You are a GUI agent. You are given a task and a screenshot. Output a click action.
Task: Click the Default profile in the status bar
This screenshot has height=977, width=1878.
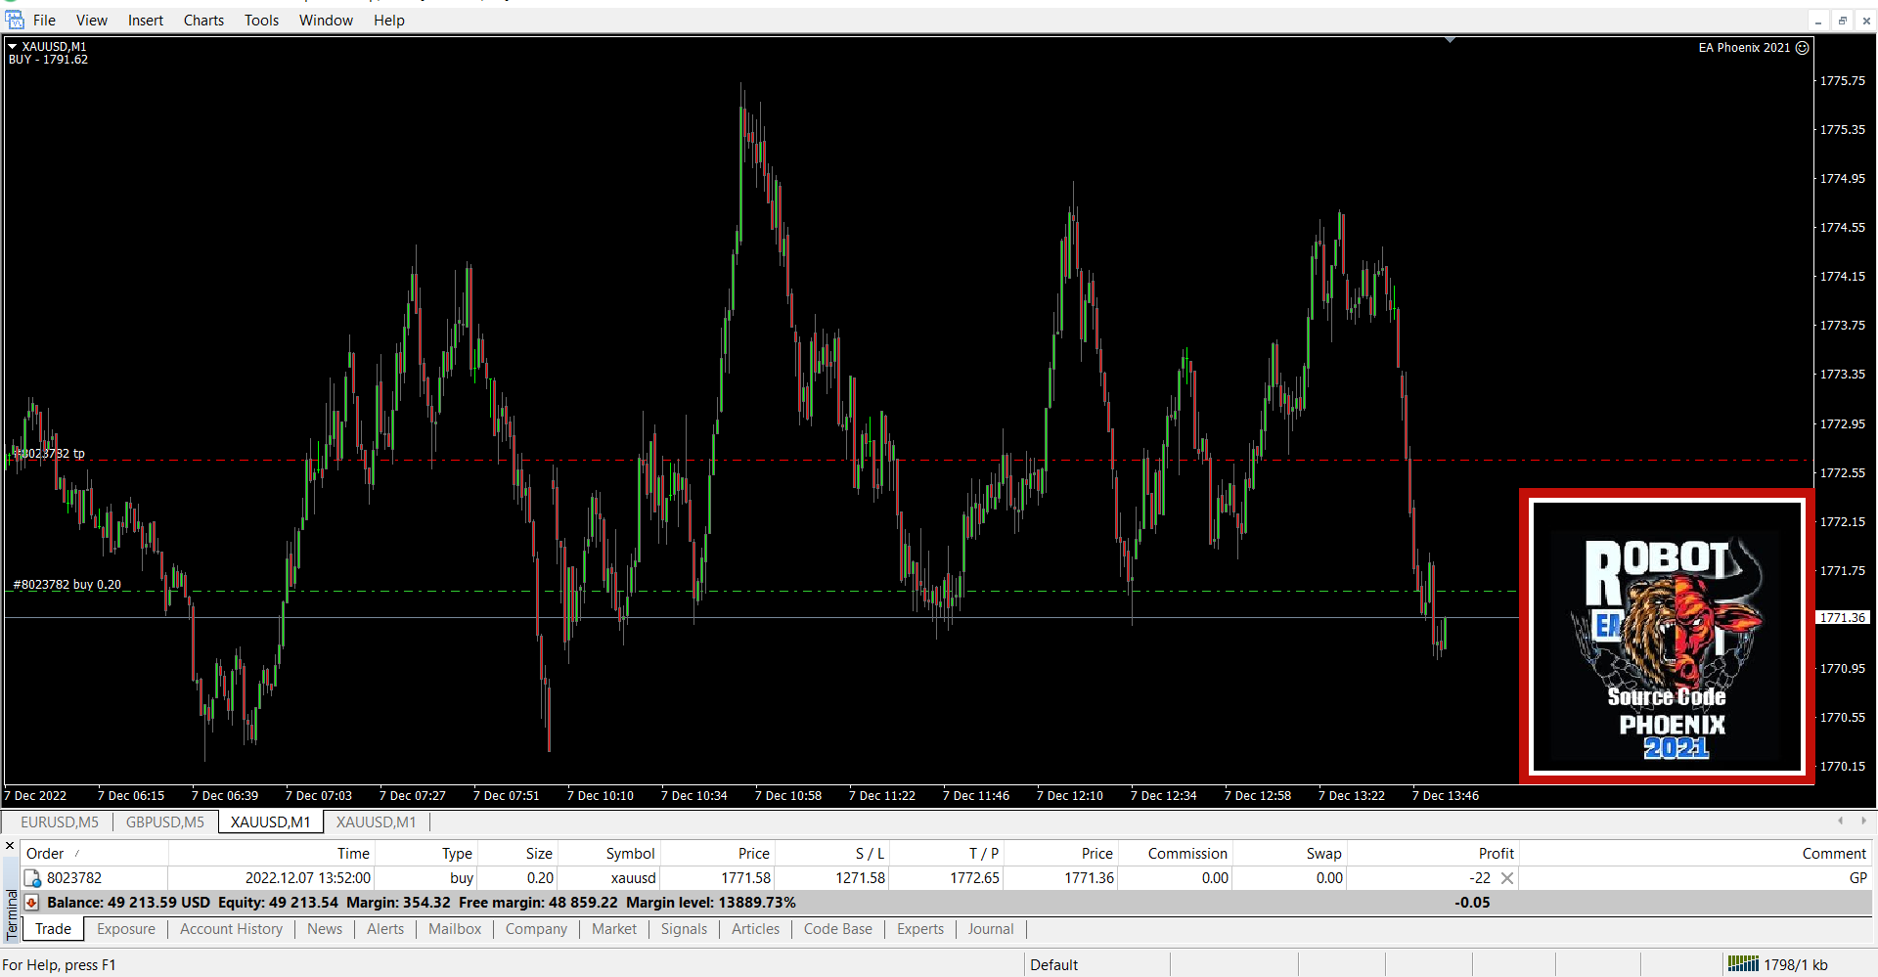coord(1053,964)
